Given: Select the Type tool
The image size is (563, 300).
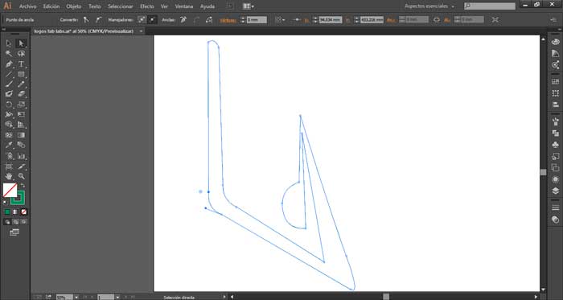Looking at the screenshot, I should click(21, 64).
